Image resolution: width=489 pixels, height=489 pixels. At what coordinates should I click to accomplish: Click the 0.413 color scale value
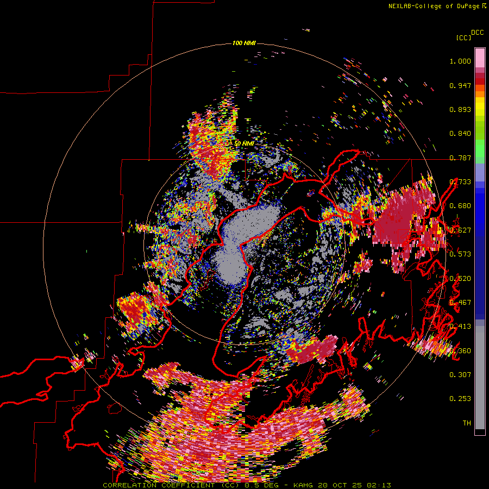click(x=460, y=327)
